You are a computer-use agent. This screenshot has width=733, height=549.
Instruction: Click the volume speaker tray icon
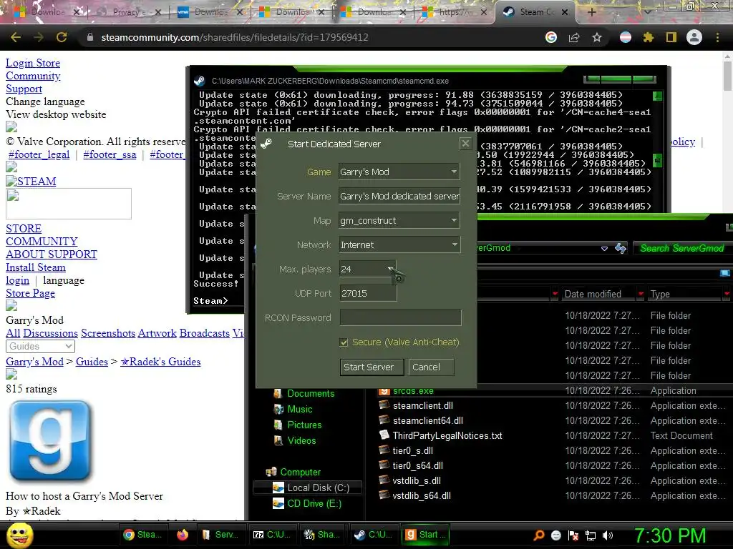click(x=608, y=535)
